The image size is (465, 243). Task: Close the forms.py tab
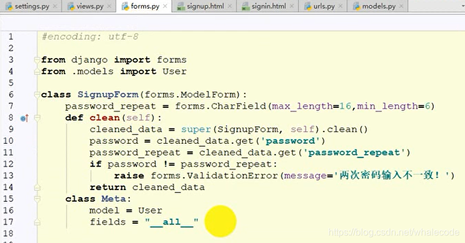[165, 6]
